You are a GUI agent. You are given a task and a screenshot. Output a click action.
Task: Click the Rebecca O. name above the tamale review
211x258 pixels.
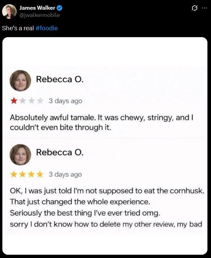pyautogui.click(x=60, y=79)
